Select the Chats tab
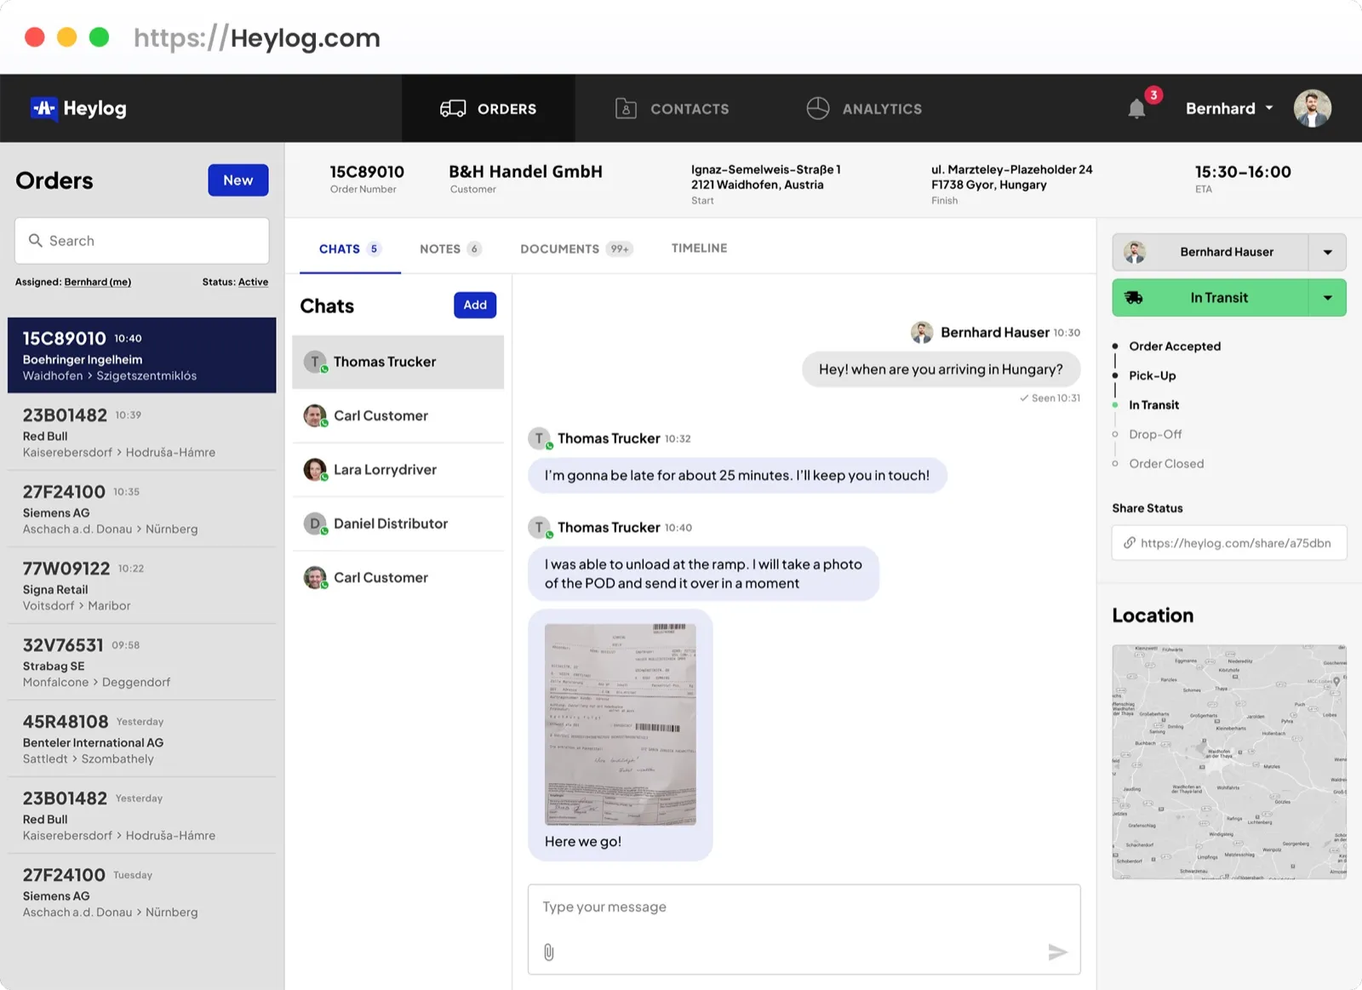Screen dimensions: 1362x990 pos(350,249)
